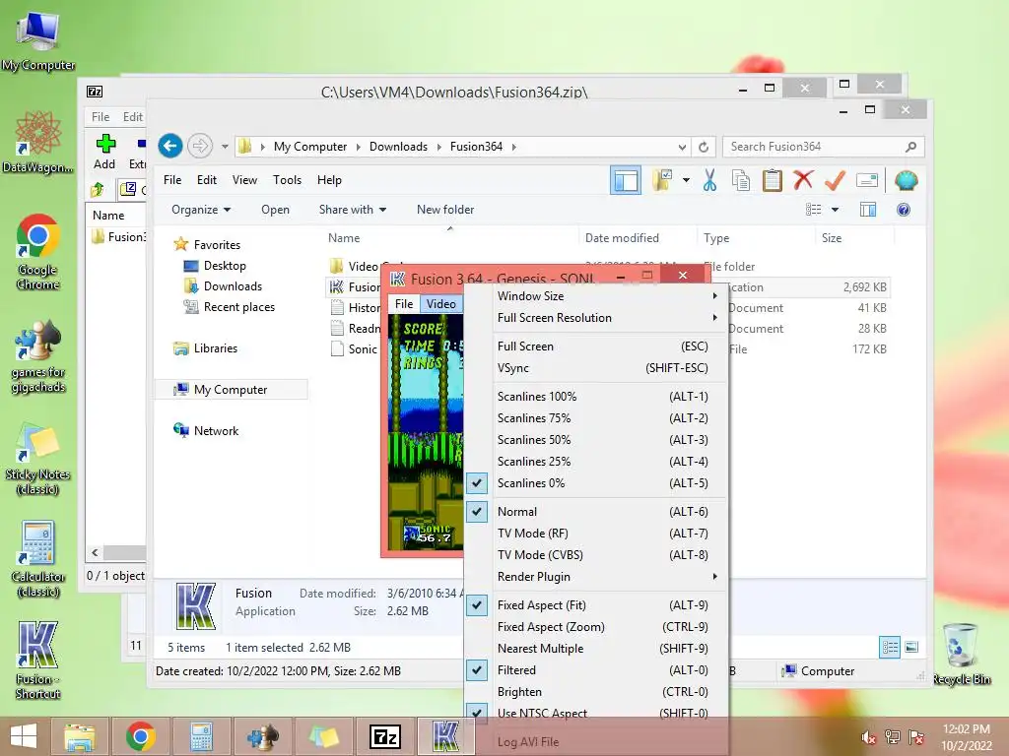Click the Windows Start button
Screen dimensions: 1009x756
[24, 736]
